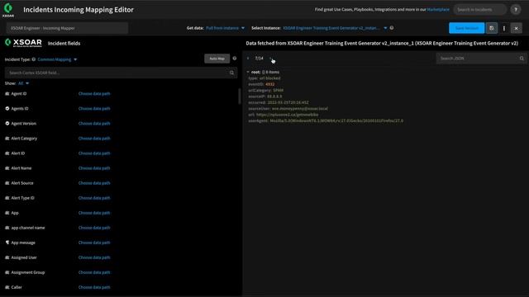529x297 pixels.
Task: Click the Alert Category field icon
Action: point(7,139)
